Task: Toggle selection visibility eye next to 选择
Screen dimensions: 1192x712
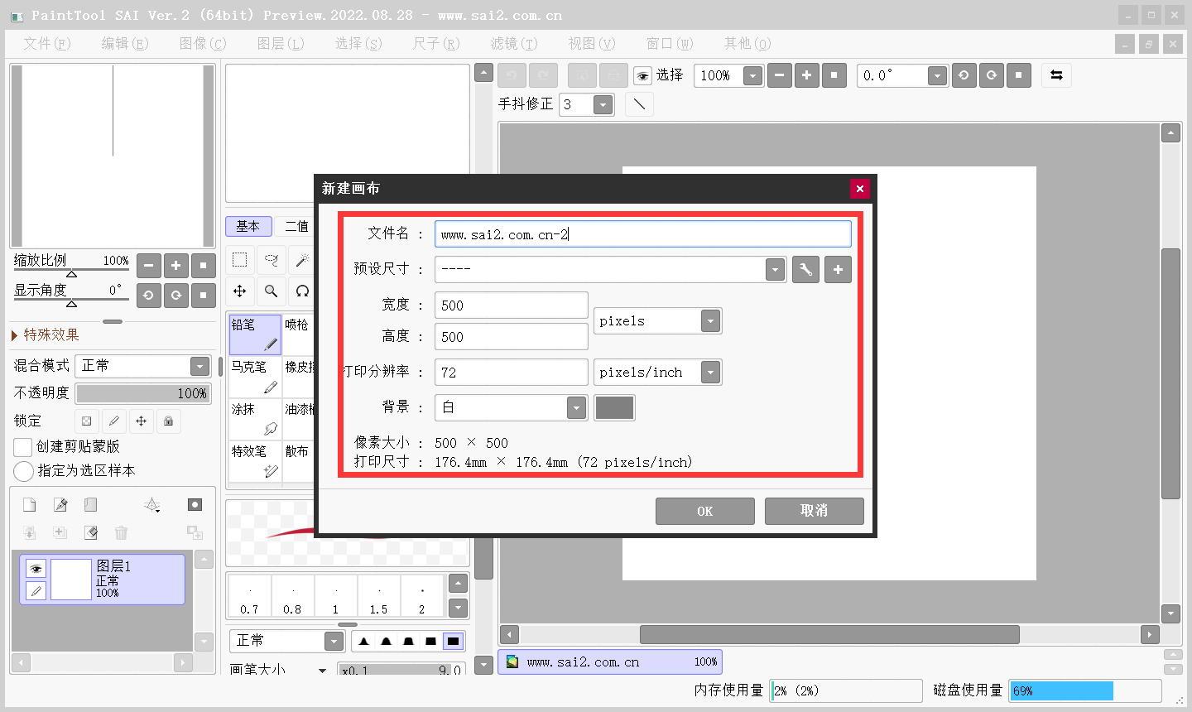Action: click(642, 76)
